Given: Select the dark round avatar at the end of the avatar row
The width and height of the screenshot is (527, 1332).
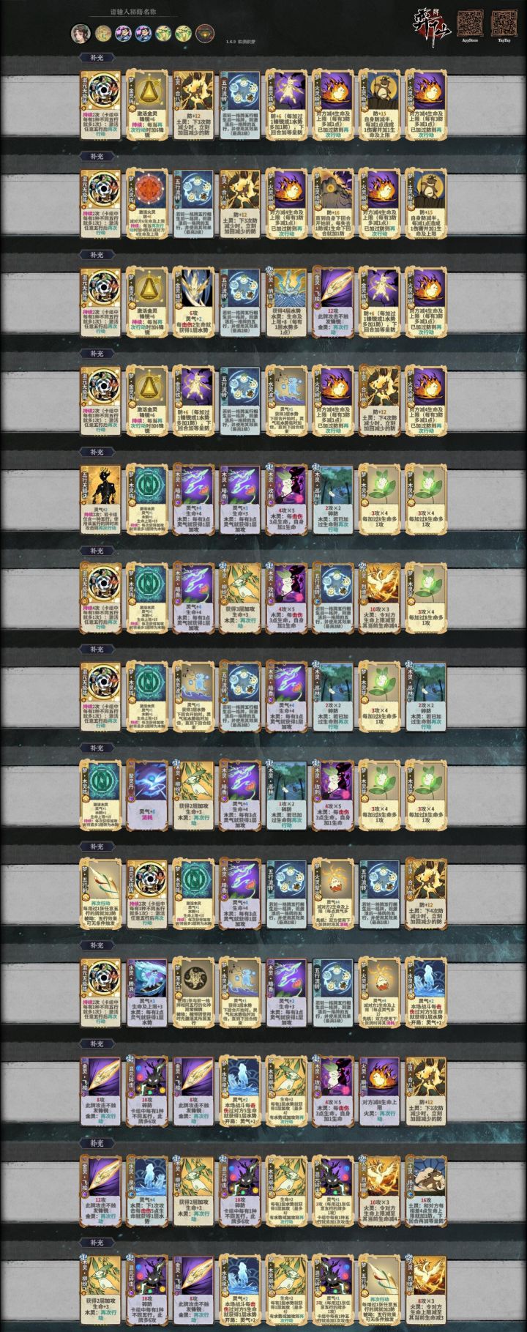Looking at the screenshot, I should pos(204,33).
